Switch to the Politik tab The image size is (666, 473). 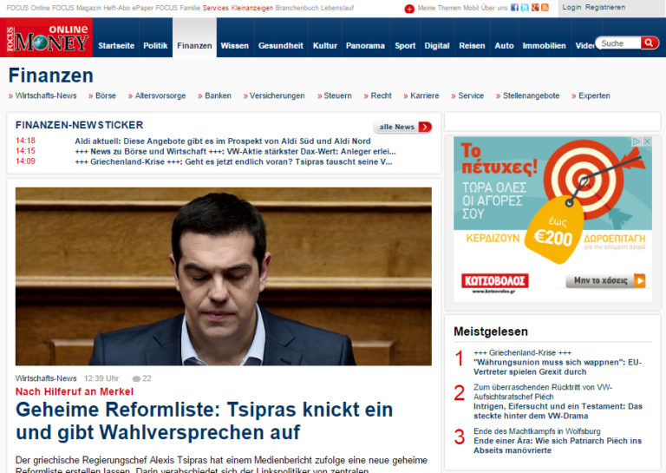click(x=155, y=45)
